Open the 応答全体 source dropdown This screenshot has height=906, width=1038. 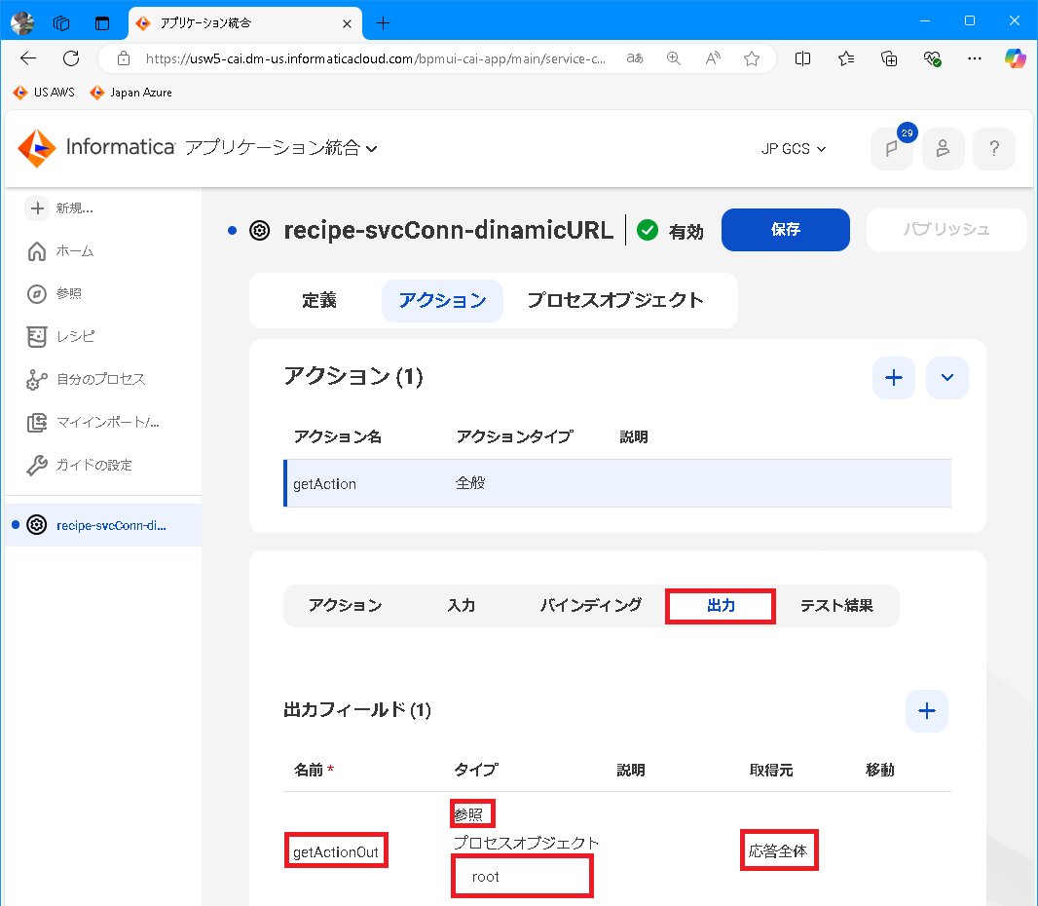click(779, 851)
